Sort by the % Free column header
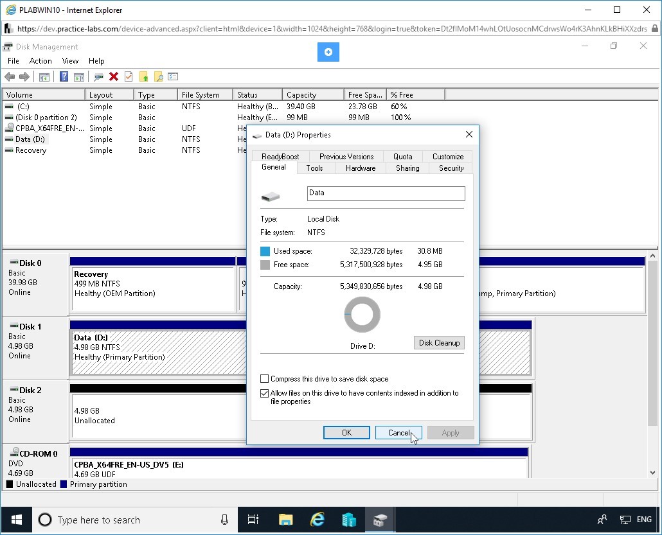Viewport: 662px width, 535px height. 415,95
